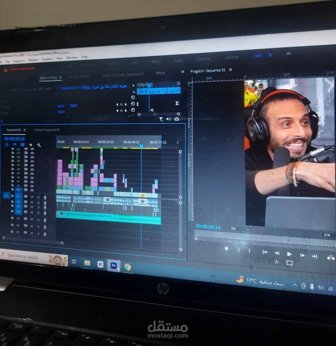This screenshot has height=346, width=336.
Task: Click the timeline Add Marker shield icon
Action: pos(31,145)
